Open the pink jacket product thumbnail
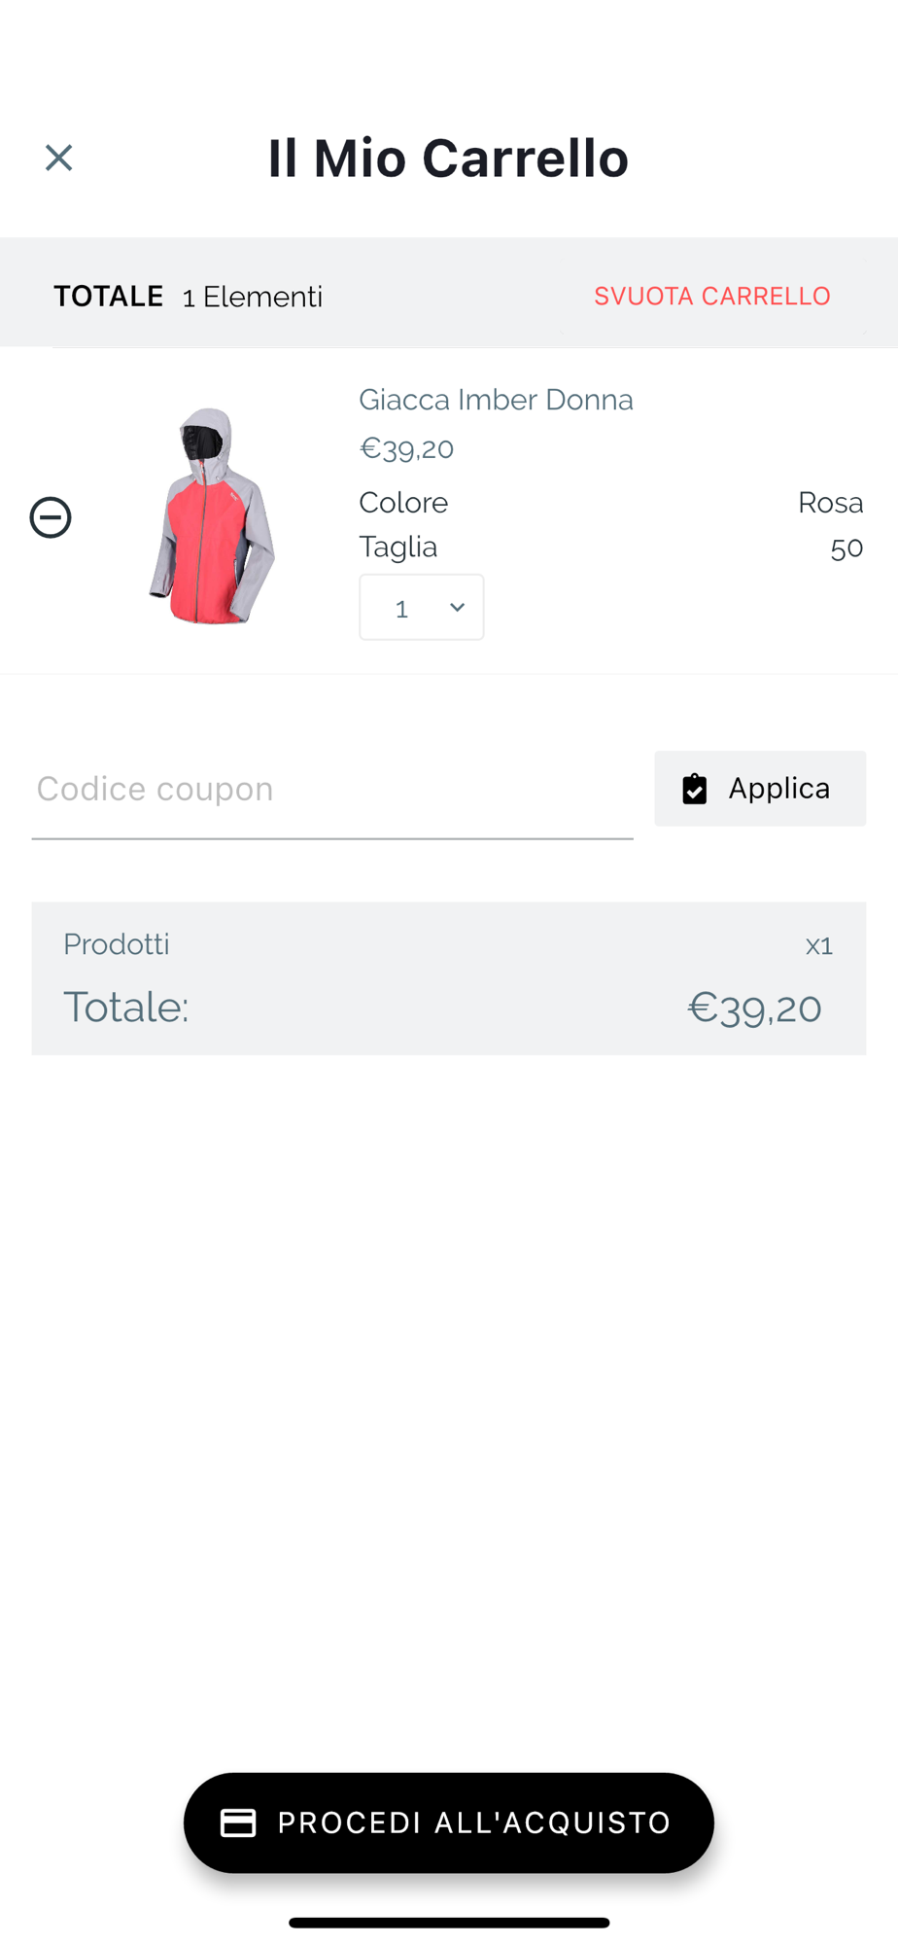Viewport: 898px width, 1945px height. [x=212, y=515]
